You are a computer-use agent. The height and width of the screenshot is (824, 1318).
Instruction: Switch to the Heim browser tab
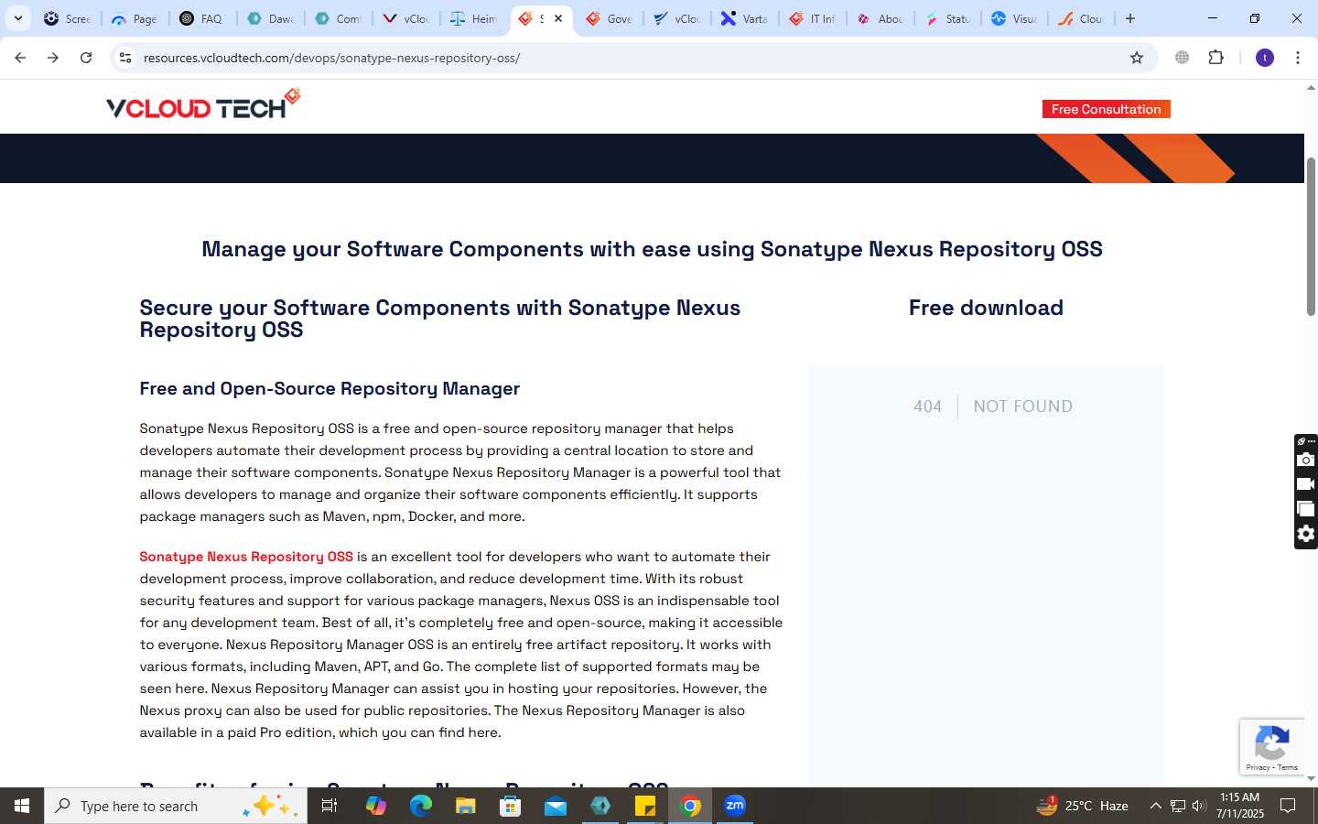pyautogui.click(x=473, y=18)
